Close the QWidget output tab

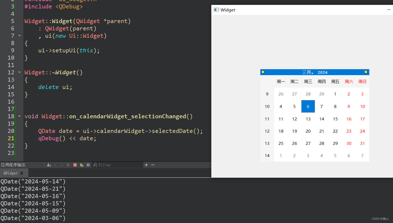point(21,173)
